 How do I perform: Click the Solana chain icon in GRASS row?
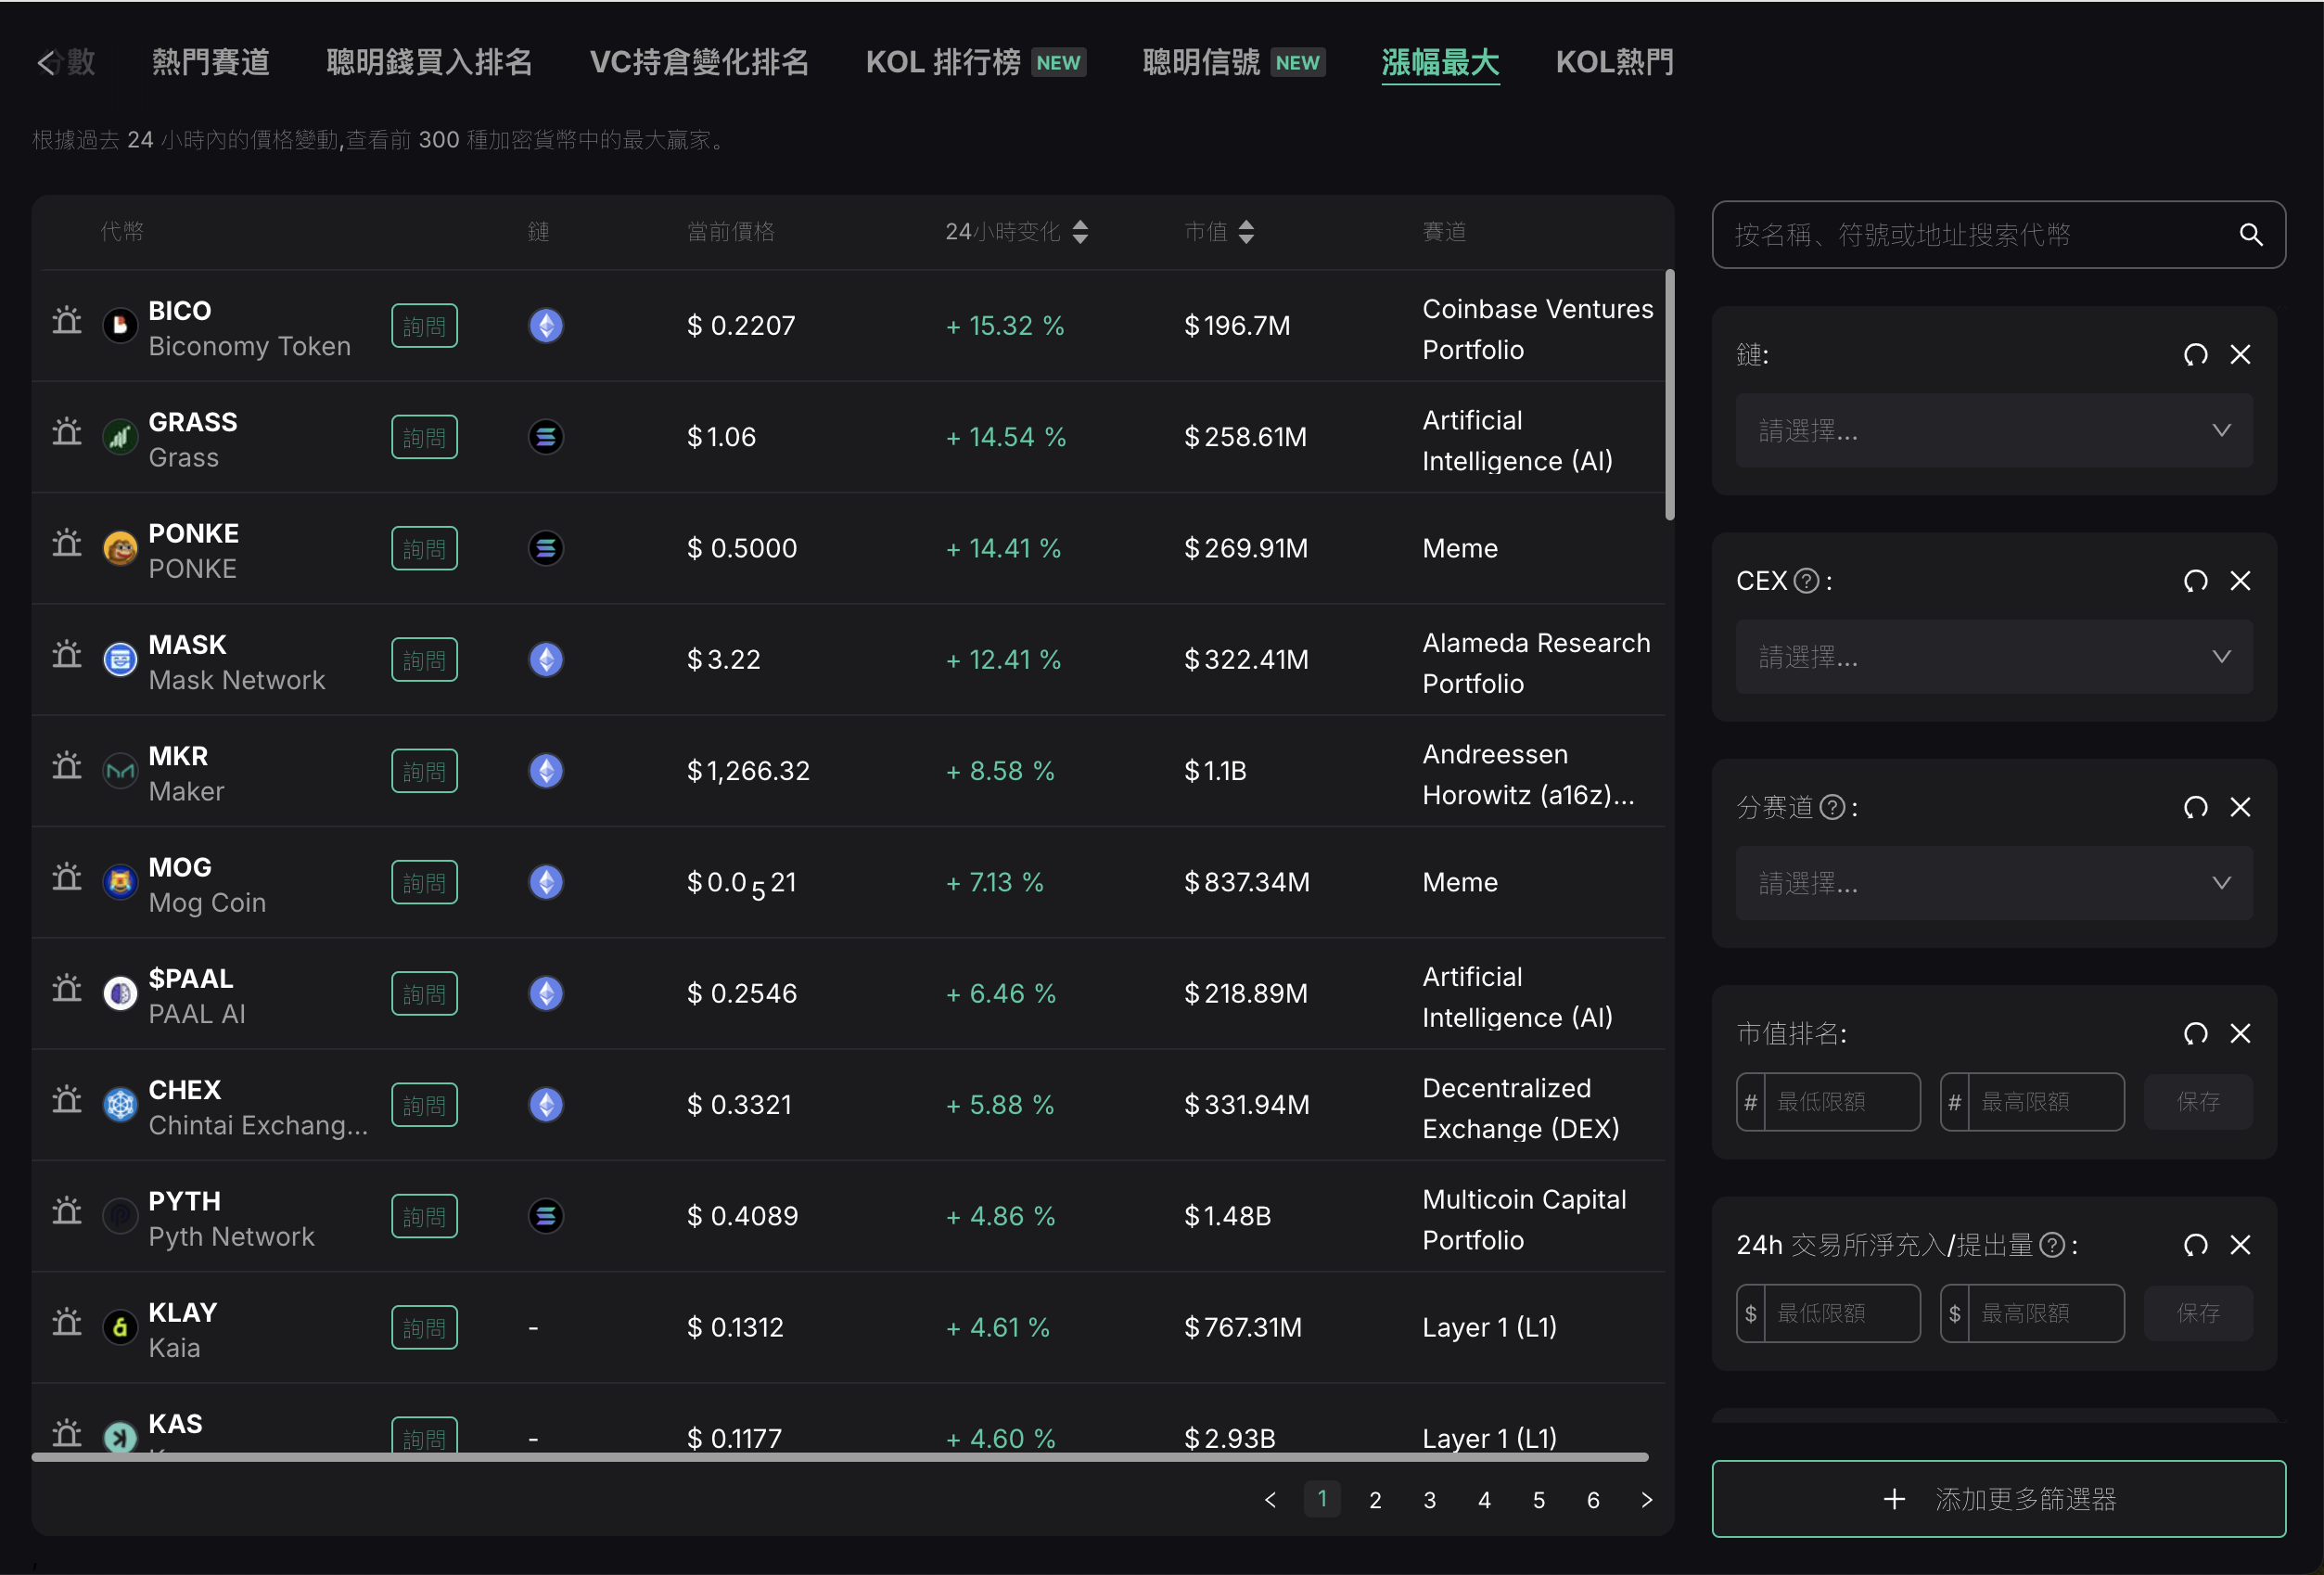pyautogui.click(x=545, y=437)
